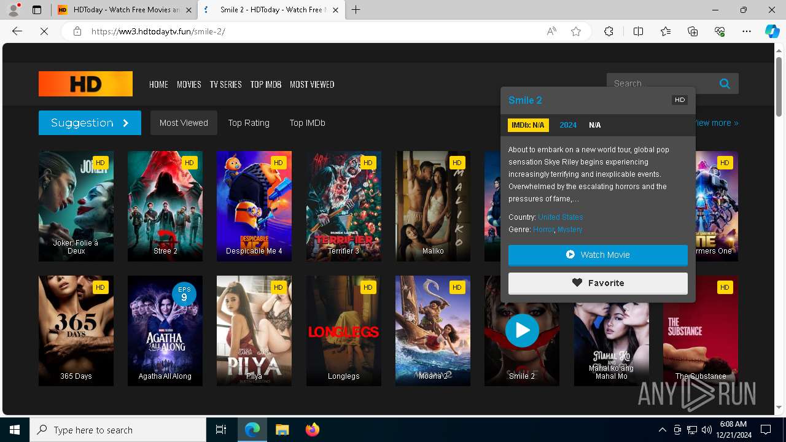Viewport: 786px width, 442px height.
Task: Follow the Horror genre link
Action: (543, 230)
